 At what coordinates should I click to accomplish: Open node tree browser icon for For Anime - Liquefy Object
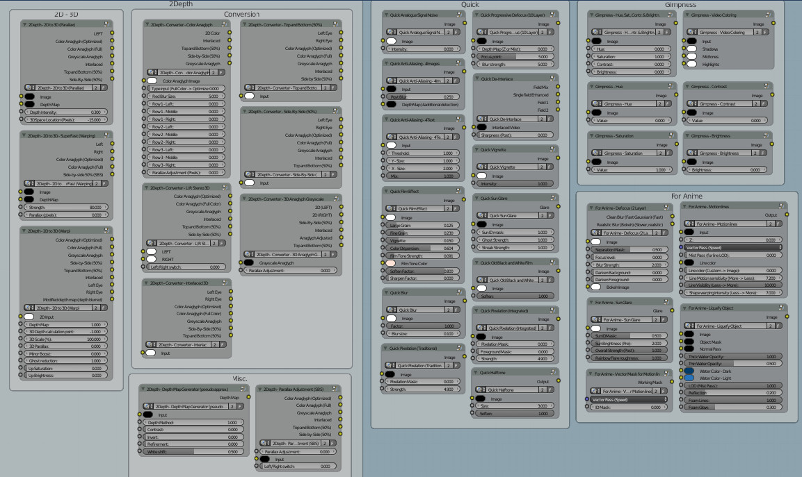690,326
